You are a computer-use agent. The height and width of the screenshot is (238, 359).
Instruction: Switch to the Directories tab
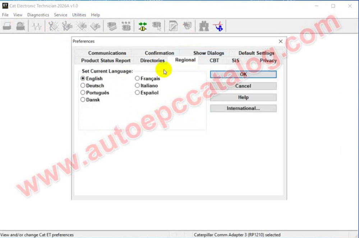(152, 60)
